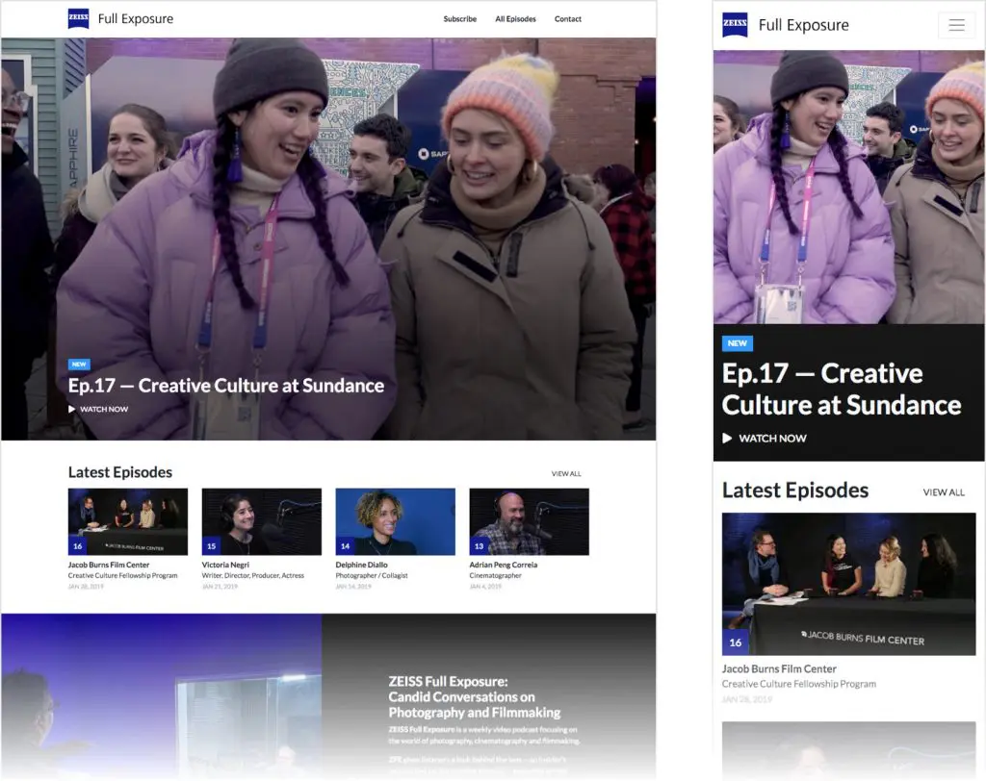Go to All Episodes in navigation
Viewport: 986px width, 781px height.
[x=515, y=19]
